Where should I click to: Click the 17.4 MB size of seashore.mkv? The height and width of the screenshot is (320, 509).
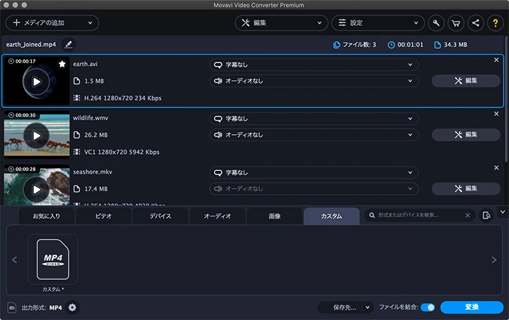(x=96, y=189)
